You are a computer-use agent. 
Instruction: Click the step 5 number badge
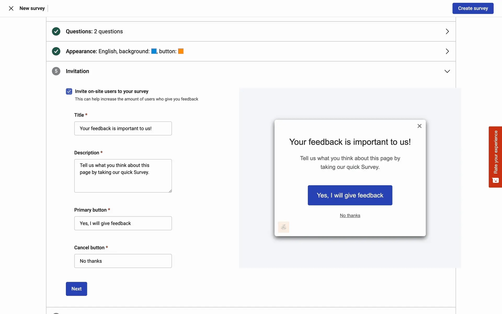tap(56, 71)
